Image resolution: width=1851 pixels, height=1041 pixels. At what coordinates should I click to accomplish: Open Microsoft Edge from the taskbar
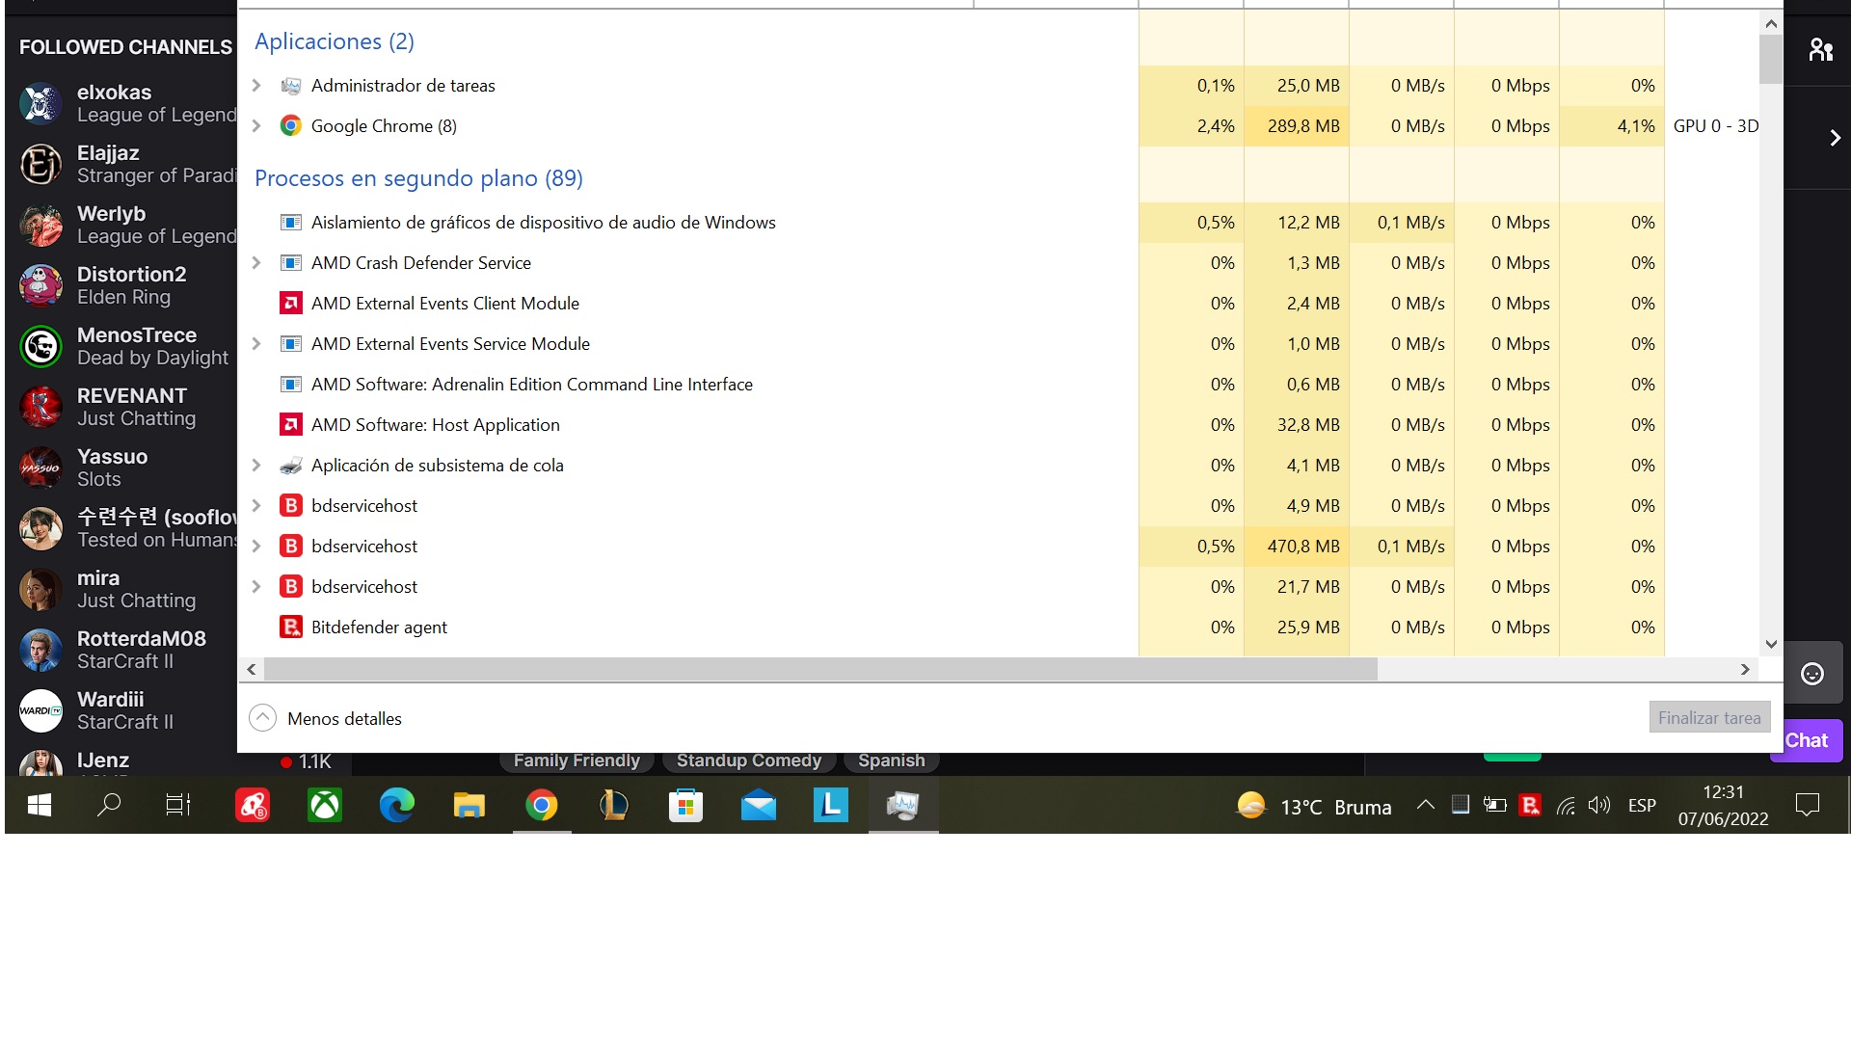pos(396,806)
